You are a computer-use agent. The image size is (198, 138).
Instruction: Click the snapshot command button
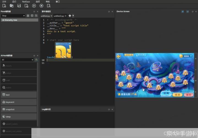click(x=19, y=109)
